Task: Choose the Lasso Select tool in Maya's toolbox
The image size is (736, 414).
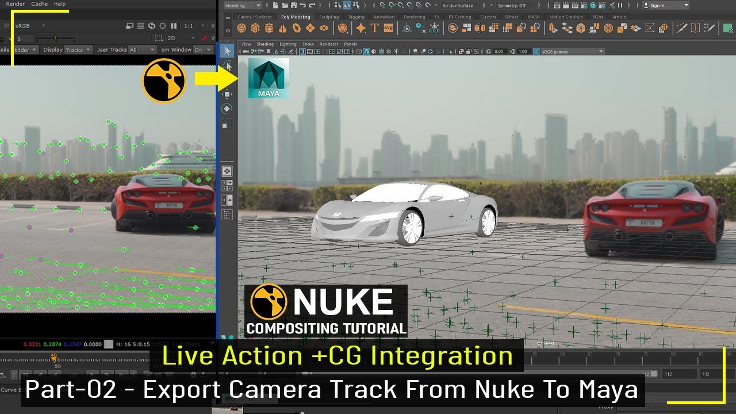Action: (x=227, y=65)
